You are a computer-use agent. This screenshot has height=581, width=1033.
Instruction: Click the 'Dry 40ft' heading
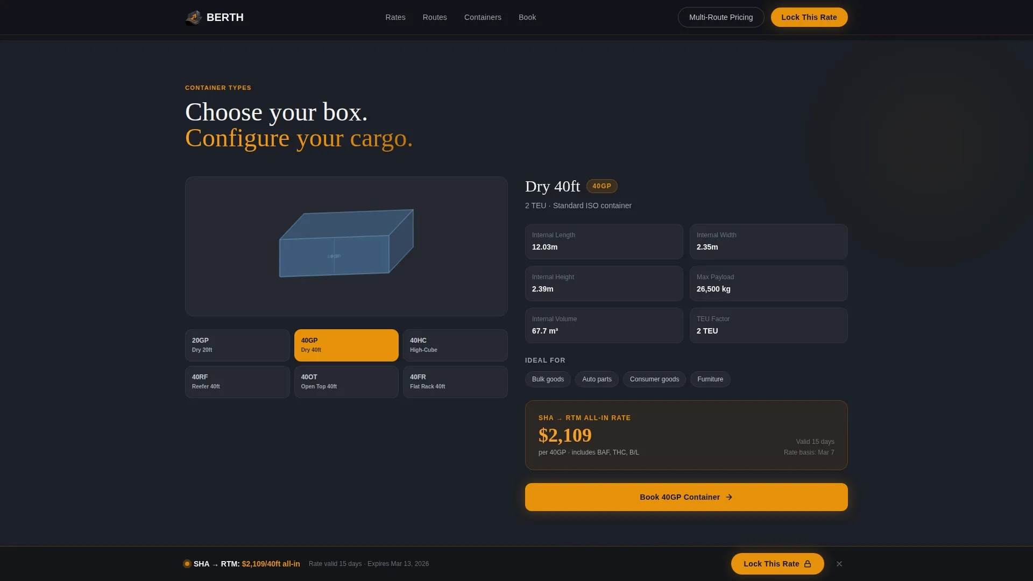[553, 186]
